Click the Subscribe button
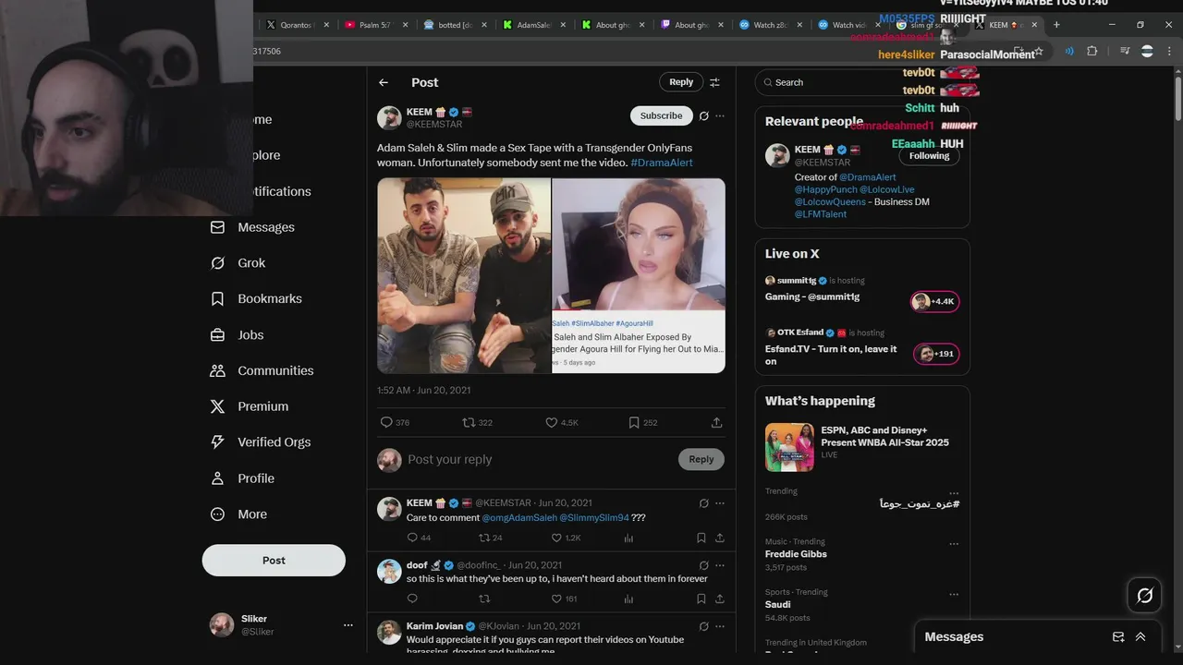This screenshot has height=665, width=1183. pos(662,115)
